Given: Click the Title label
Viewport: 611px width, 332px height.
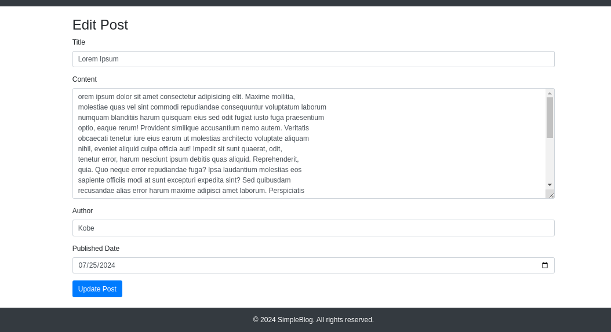Looking at the screenshot, I should pos(79,42).
